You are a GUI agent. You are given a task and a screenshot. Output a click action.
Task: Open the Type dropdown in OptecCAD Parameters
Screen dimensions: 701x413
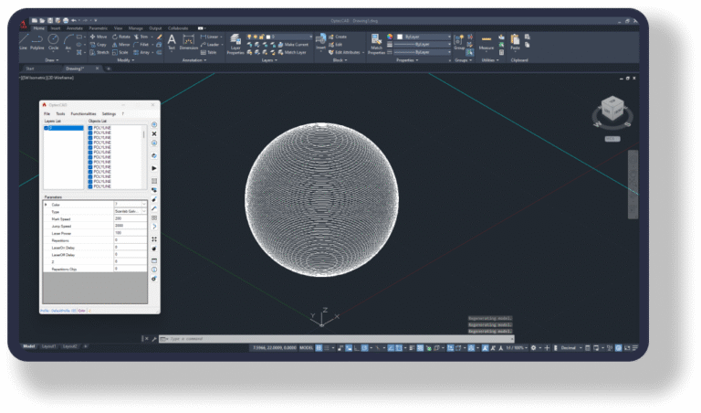pos(143,211)
